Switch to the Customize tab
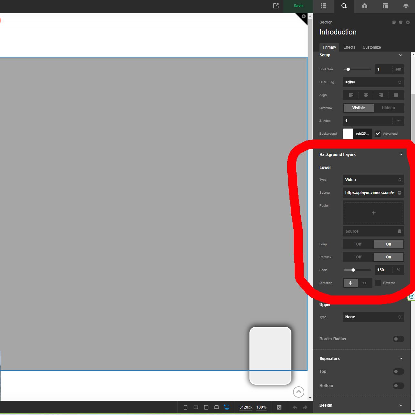 click(x=371, y=47)
